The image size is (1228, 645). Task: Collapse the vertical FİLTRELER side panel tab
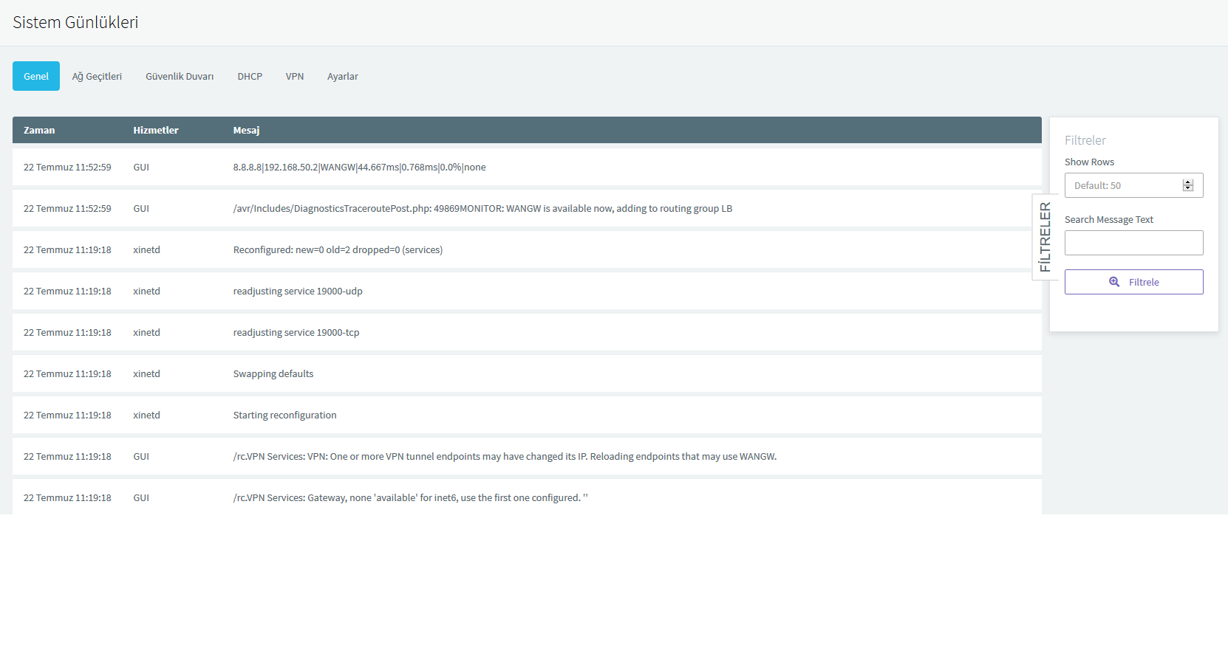[1044, 237]
